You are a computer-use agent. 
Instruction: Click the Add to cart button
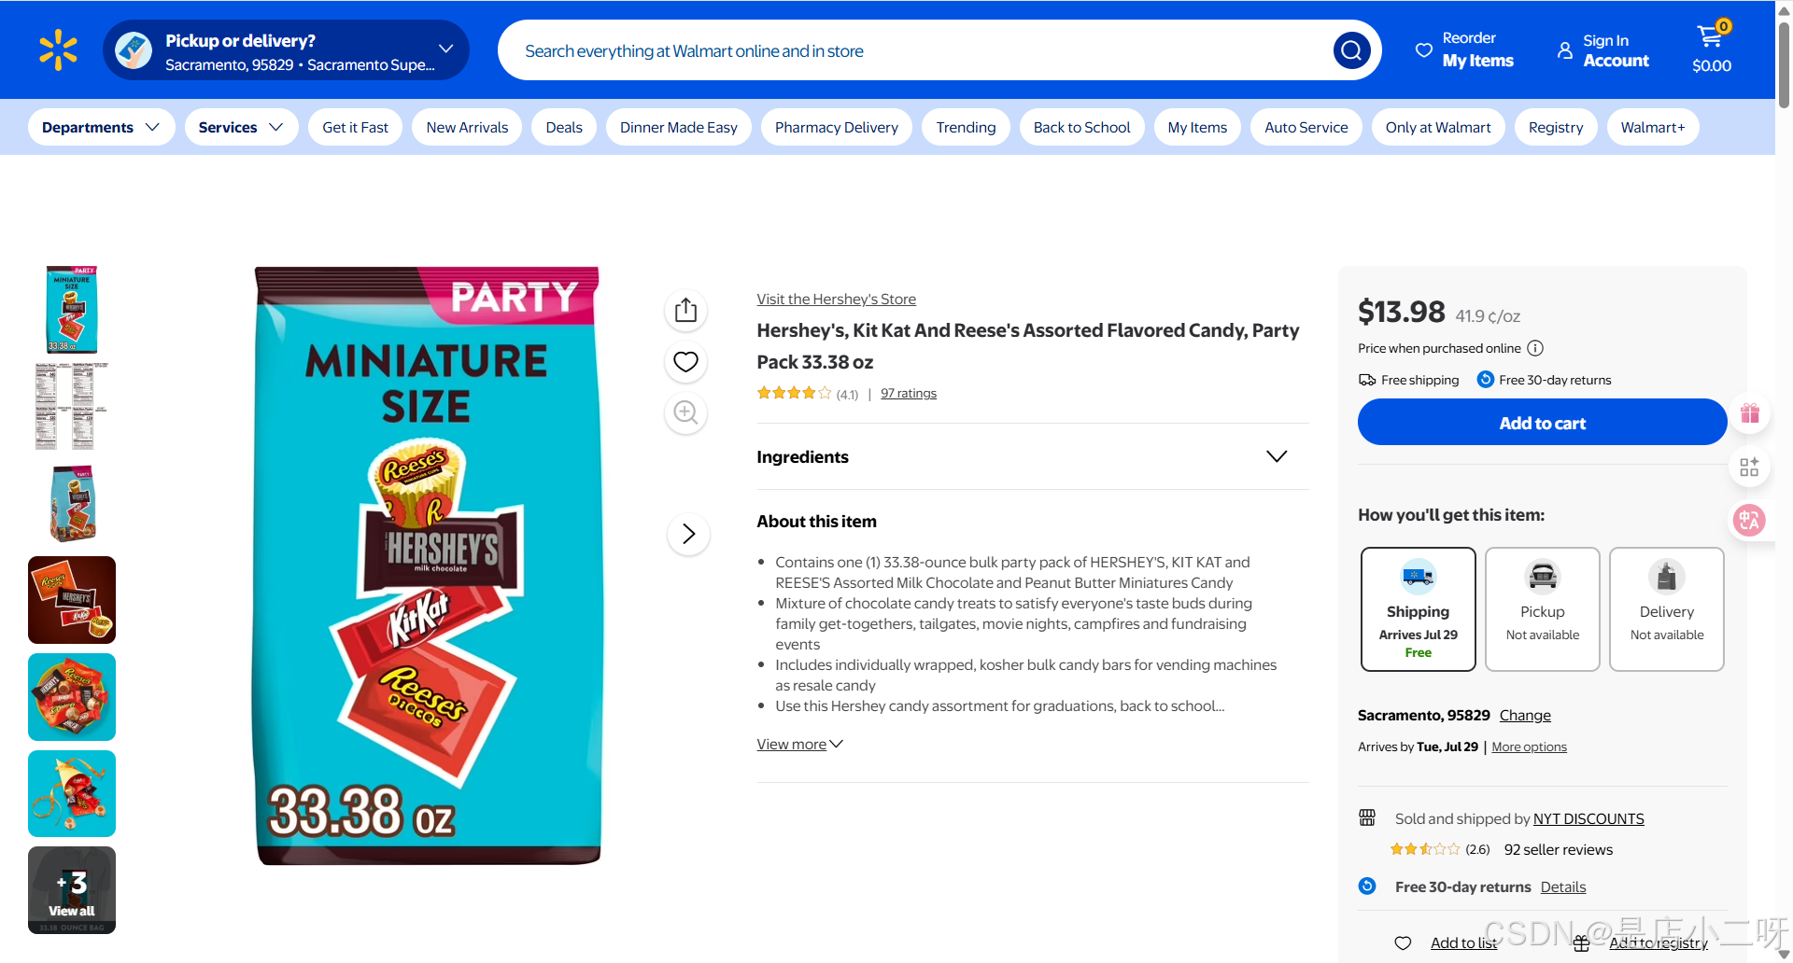[x=1542, y=423]
